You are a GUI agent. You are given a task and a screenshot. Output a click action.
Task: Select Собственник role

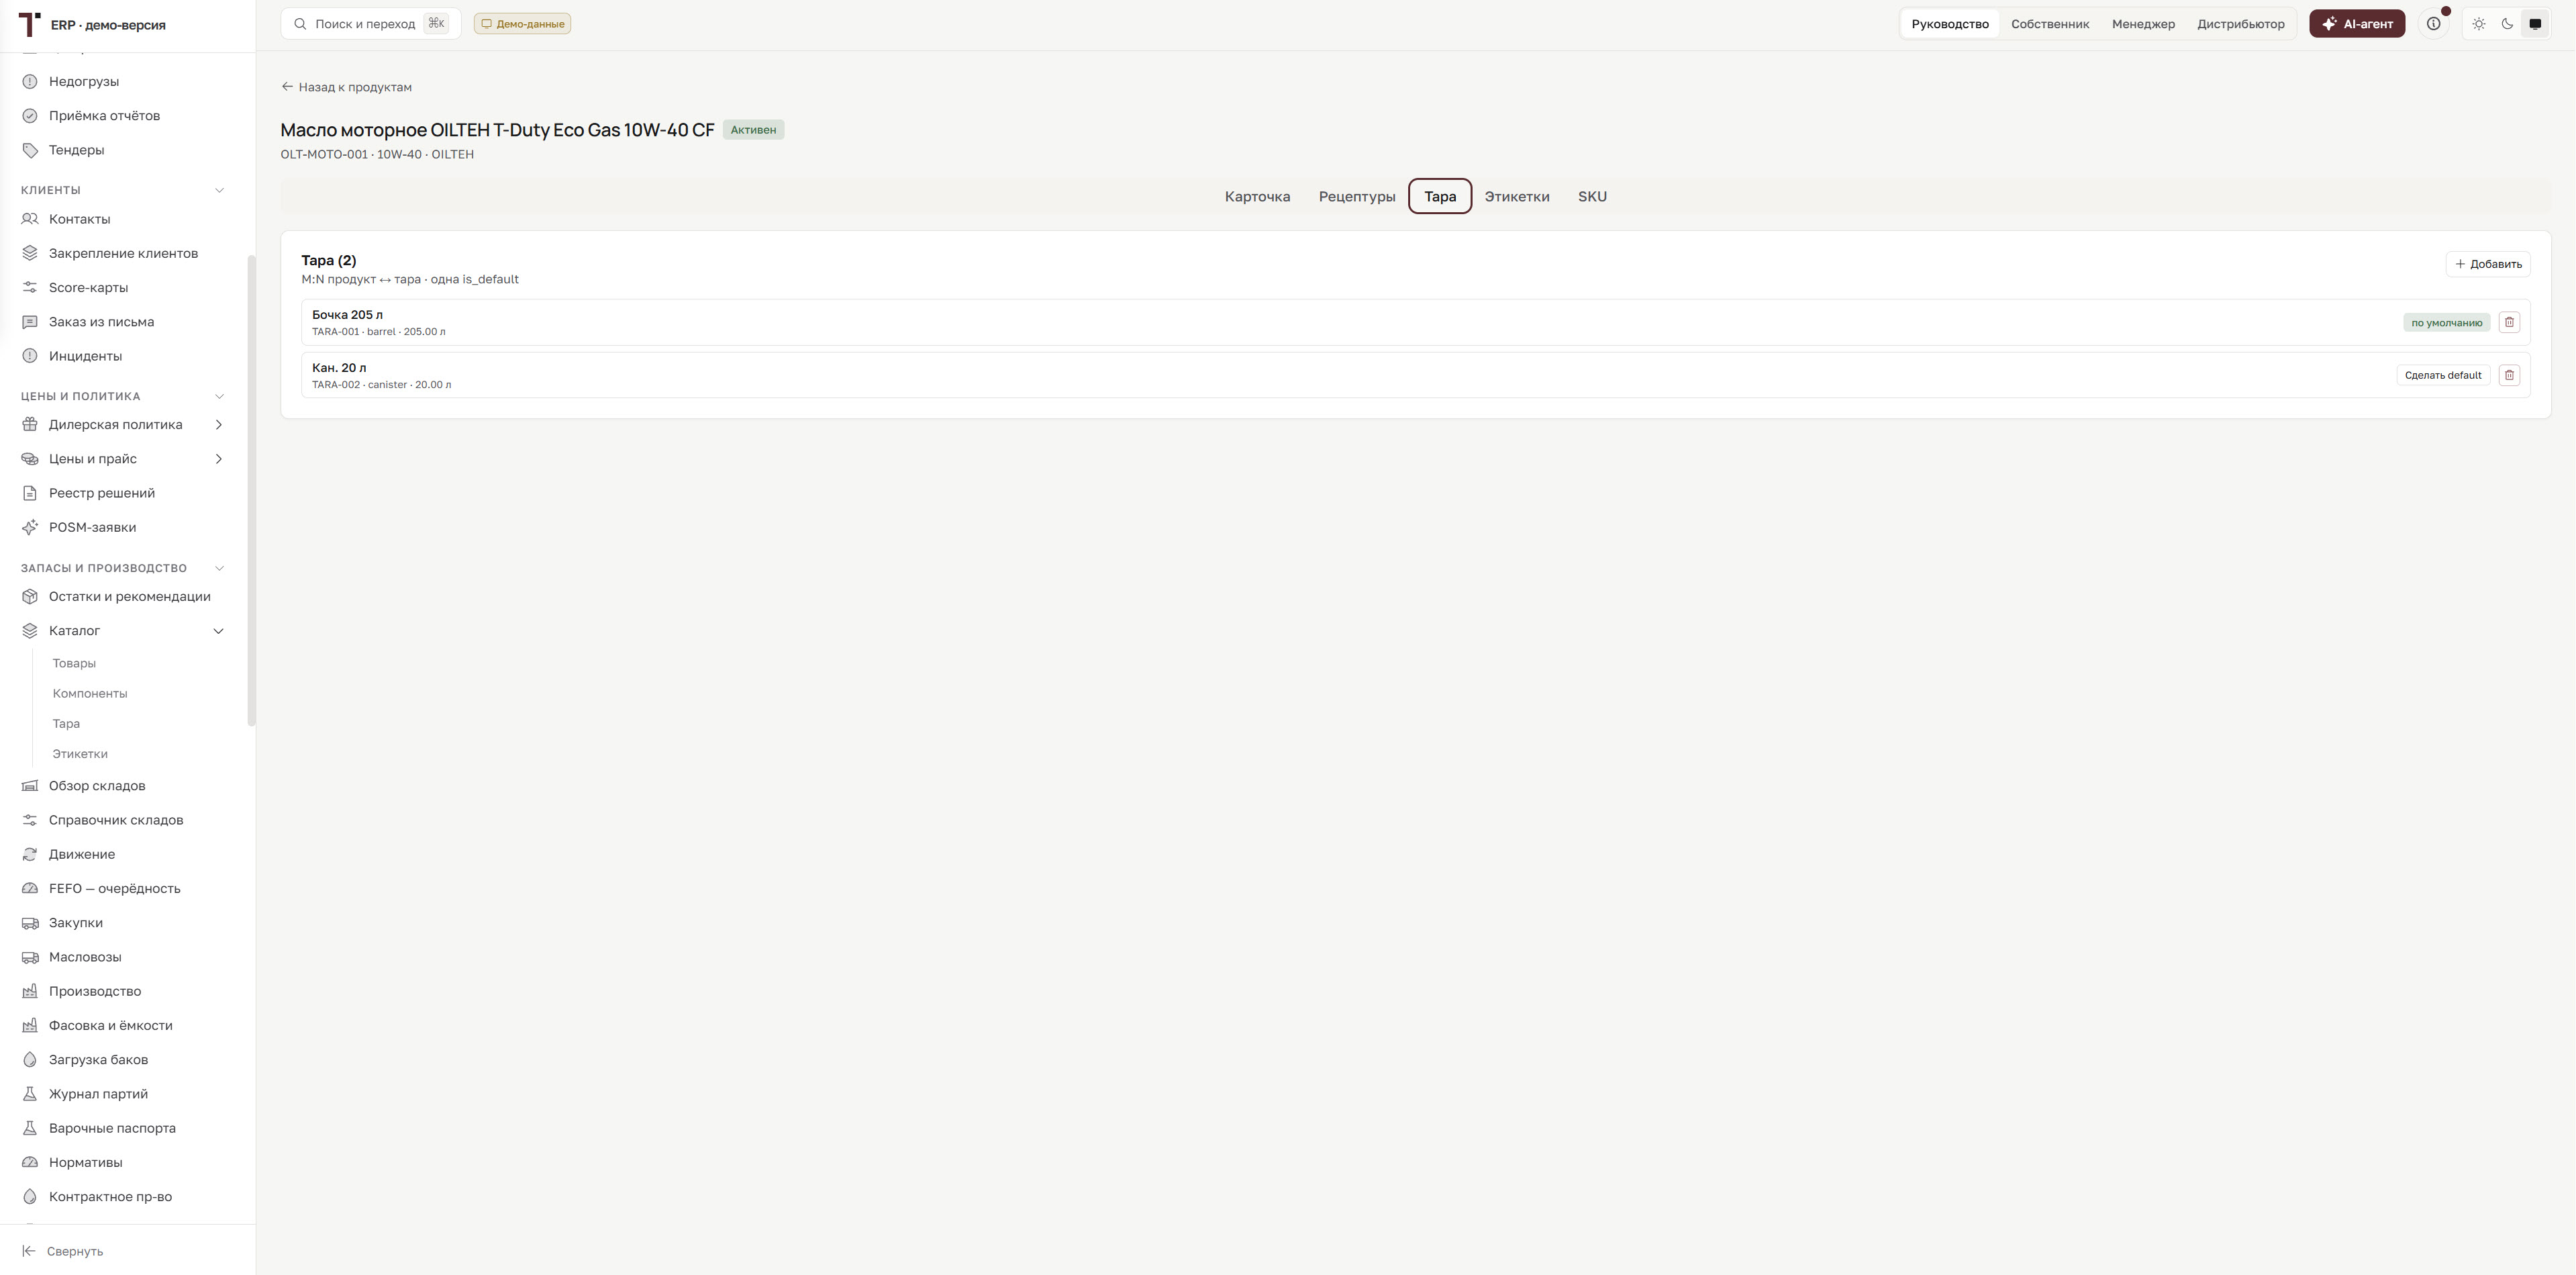2050,24
